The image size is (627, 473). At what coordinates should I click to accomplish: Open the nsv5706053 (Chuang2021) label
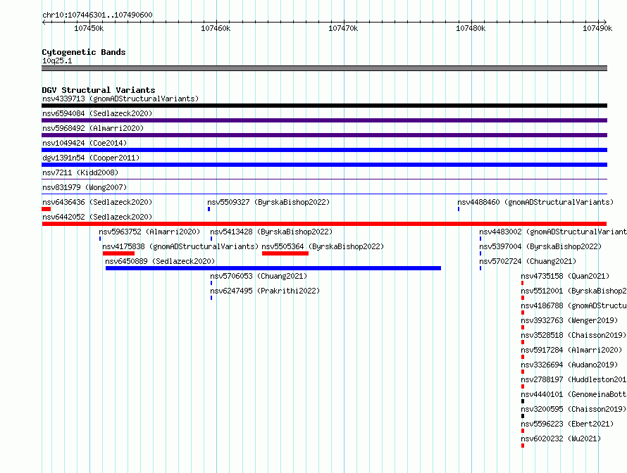pos(259,276)
